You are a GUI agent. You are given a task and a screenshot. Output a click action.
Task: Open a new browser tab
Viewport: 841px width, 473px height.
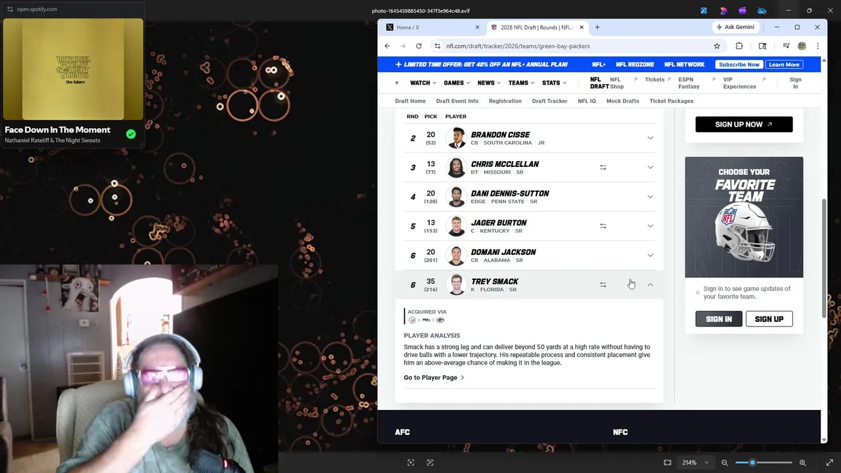[x=597, y=28]
